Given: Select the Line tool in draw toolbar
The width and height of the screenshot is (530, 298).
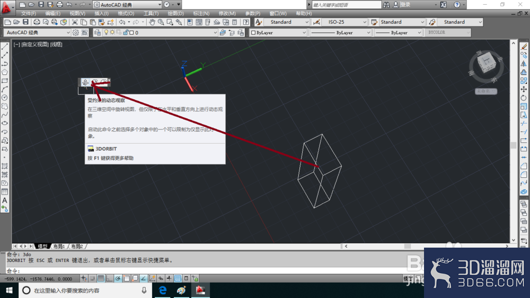Looking at the screenshot, I should point(5,47).
